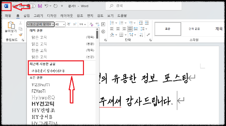Click the Copy icon
Screen dimensions: 226x126
point(20,29)
